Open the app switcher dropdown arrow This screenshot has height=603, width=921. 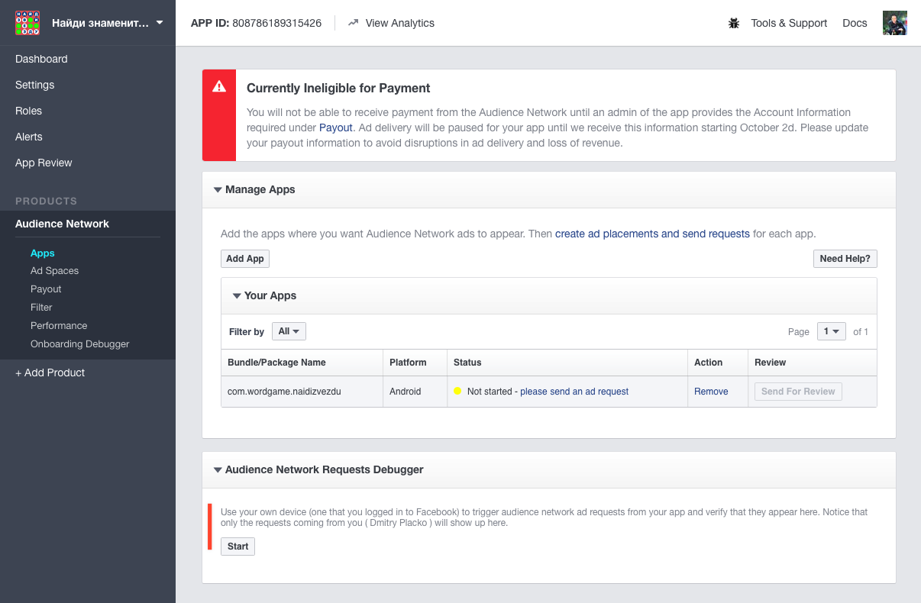[x=160, y=23]
